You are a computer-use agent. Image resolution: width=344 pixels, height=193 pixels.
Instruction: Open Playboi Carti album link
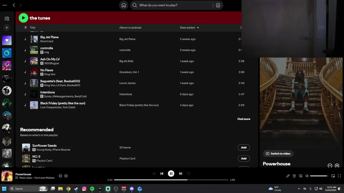pos(127,158)
